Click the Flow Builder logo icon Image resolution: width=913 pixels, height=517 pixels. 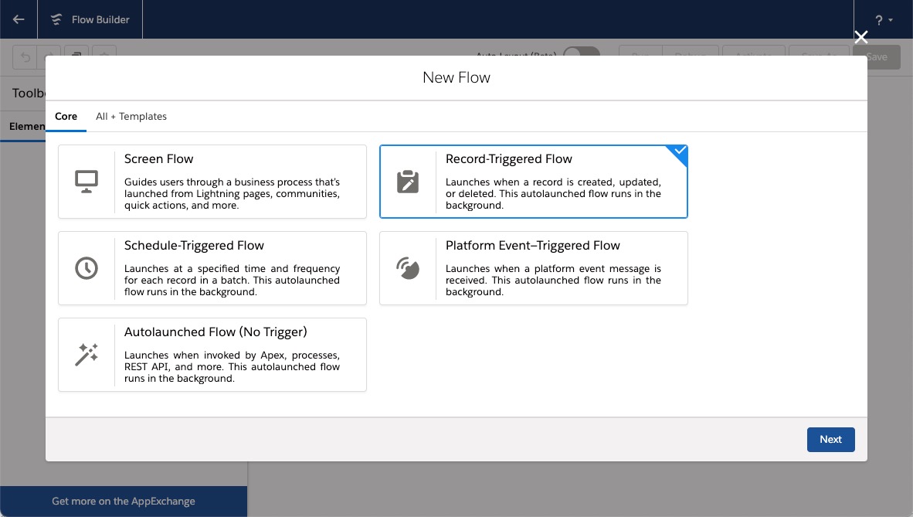[x=56, y=19]
